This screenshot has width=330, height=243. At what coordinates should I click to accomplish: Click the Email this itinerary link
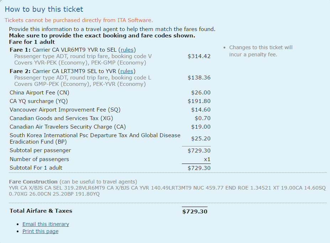coord(46,224)
